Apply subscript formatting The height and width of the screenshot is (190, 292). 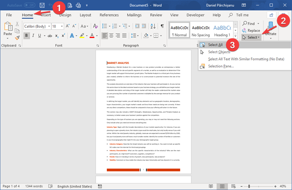57,36
